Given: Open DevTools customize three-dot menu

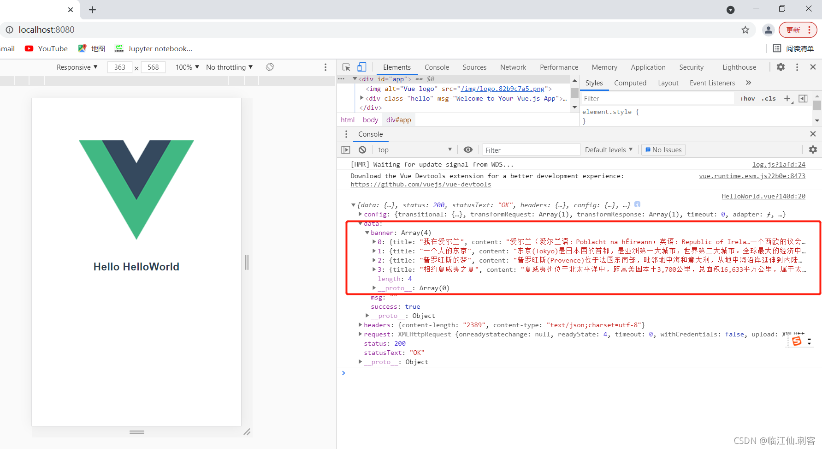Looking at the screenshot, I should pyautogui.click(x=797, y=67).
